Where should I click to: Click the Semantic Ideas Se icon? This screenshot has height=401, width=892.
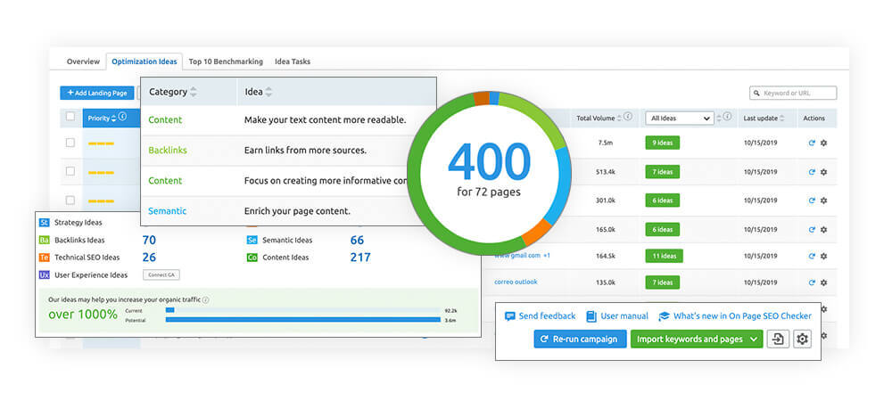(252, 241)
